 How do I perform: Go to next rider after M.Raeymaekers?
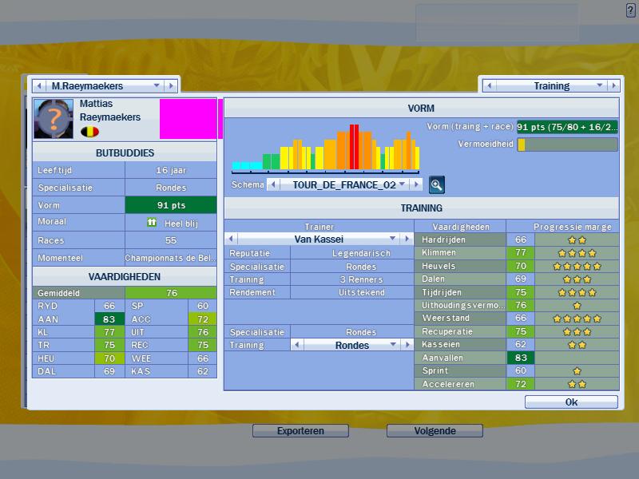(170, 85)
